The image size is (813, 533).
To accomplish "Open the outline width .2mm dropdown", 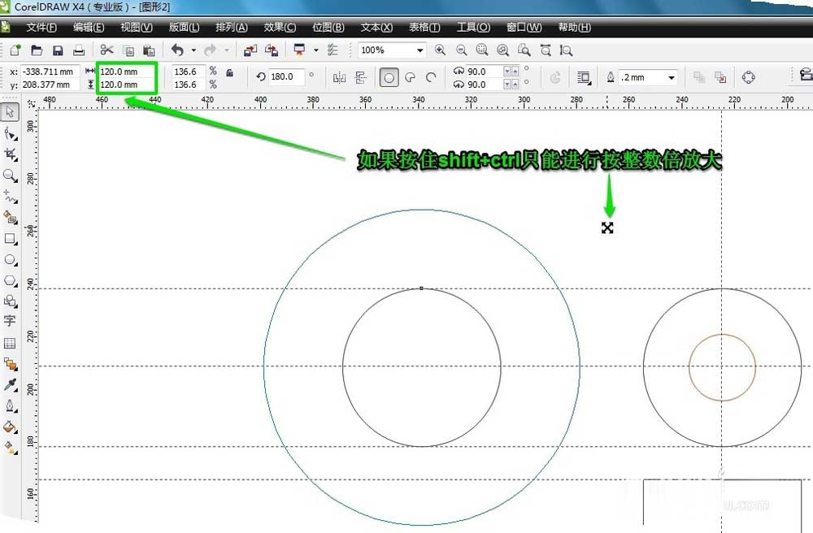I will [x=672, y=78].
